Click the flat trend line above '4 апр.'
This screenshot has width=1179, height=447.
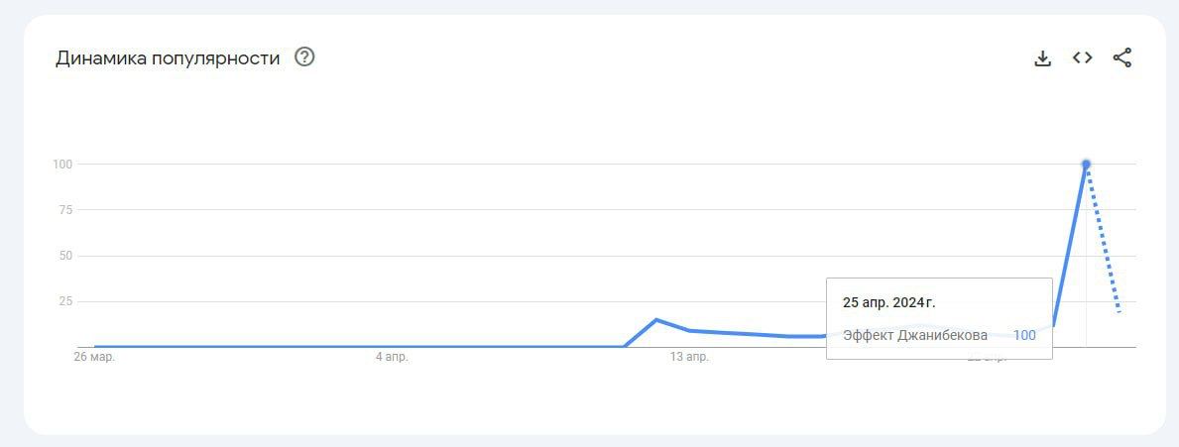pos(392,346)
